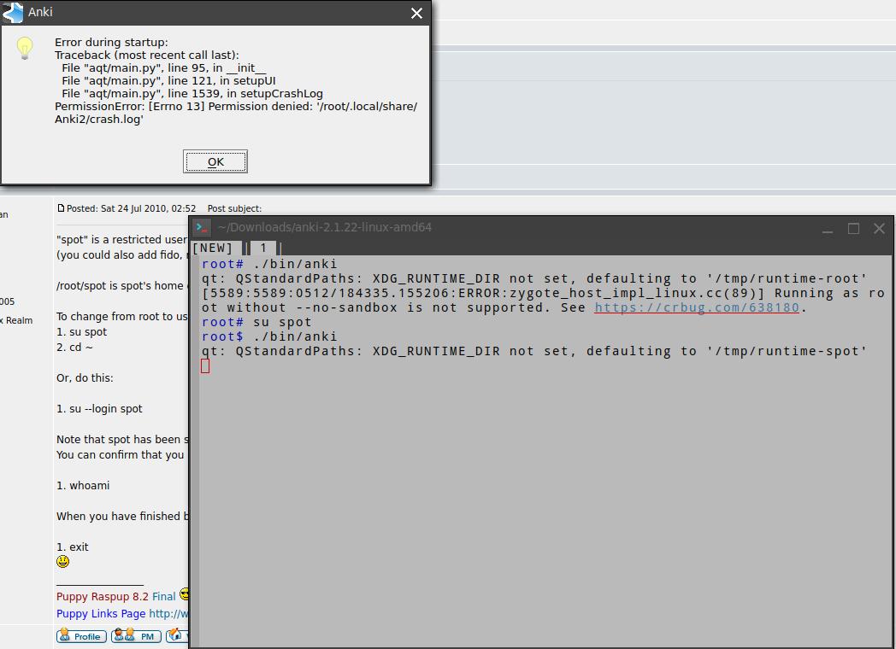Click the '1. su --login spot' forum text

(x=99, y=409)
